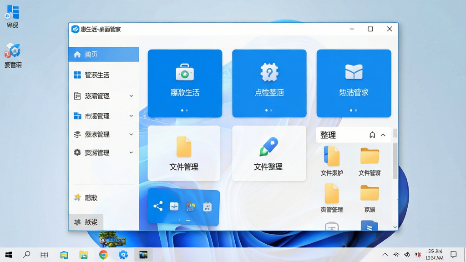Open File Explorer folder icon on taskbar
Image resolution: width=466 pixels, height=262 pixels.
pos(84,255)
